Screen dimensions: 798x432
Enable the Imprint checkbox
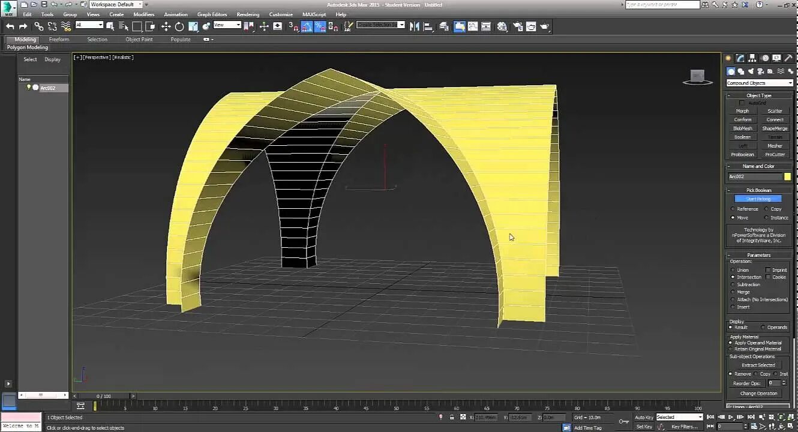pos(768,270)
